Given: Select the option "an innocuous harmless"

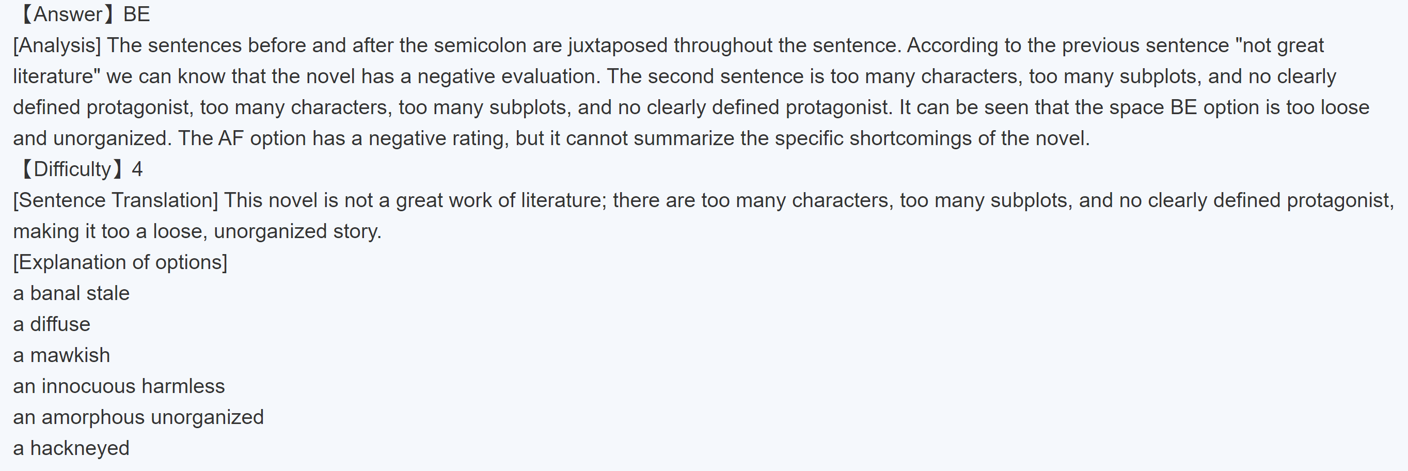Looking at the screenshot, I should 119,386.
